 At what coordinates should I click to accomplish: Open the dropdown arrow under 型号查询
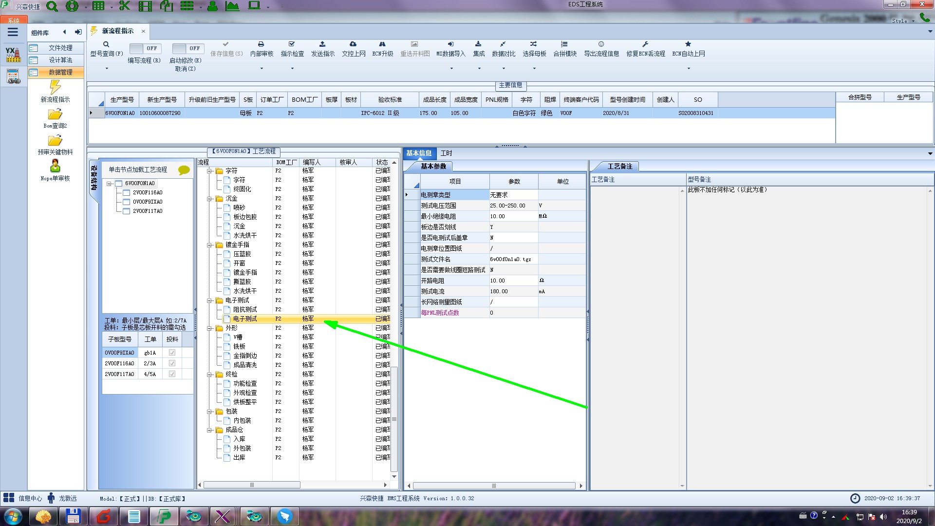point(106,69)
